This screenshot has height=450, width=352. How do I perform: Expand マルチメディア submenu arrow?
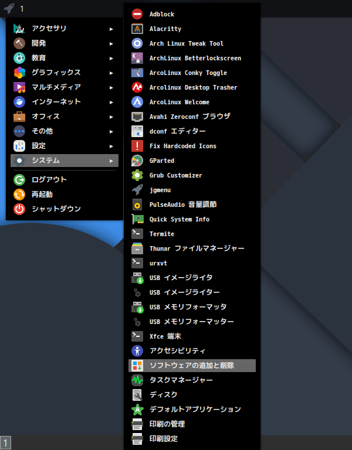point(111,87)
